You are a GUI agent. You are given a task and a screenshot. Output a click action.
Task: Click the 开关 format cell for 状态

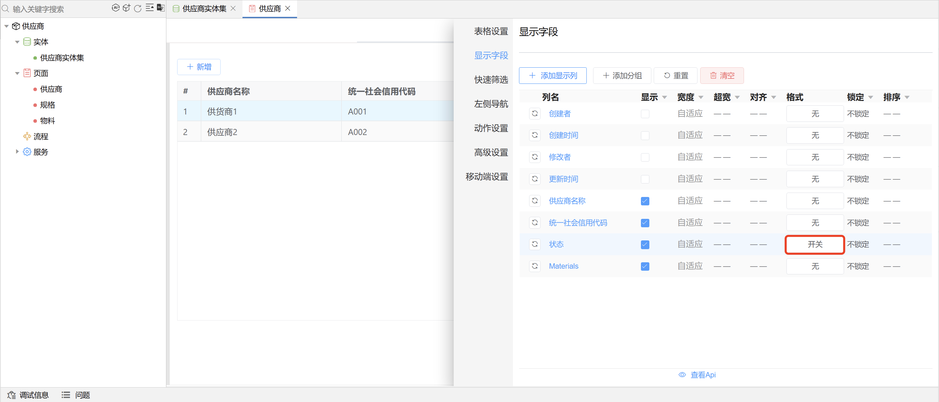click(814, 244)
